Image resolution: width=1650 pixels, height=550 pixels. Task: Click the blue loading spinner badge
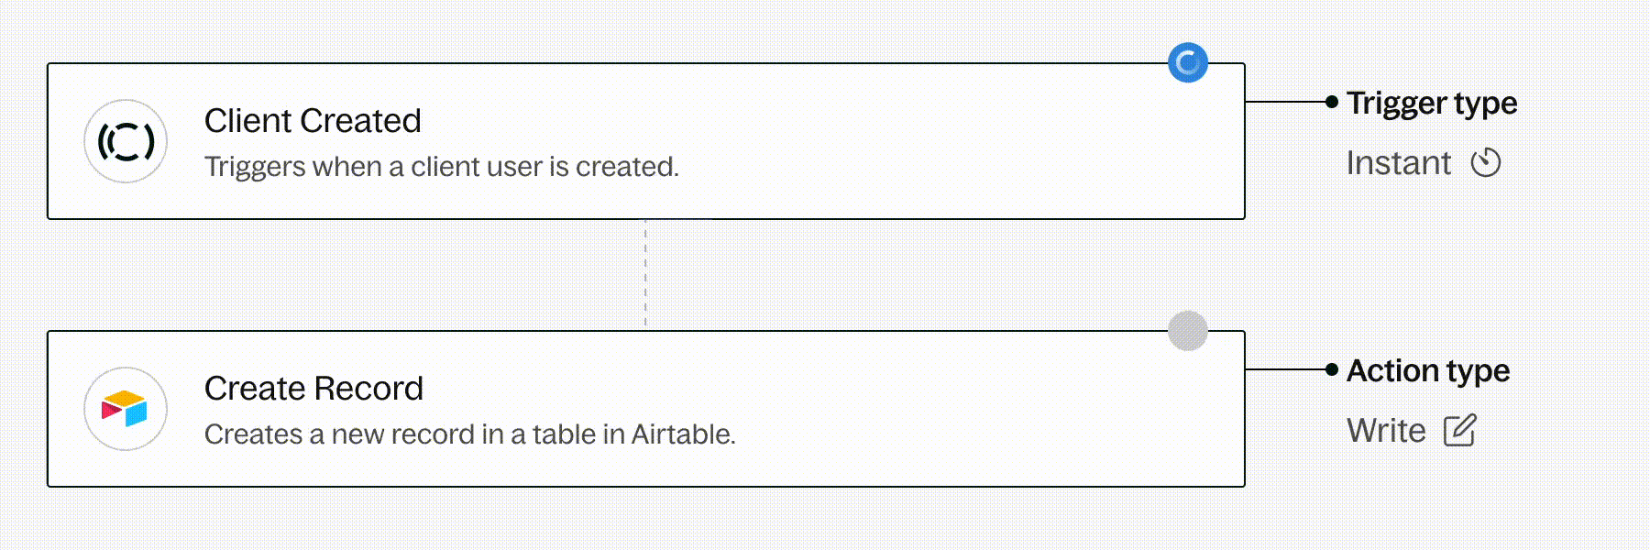point(1188,62)
